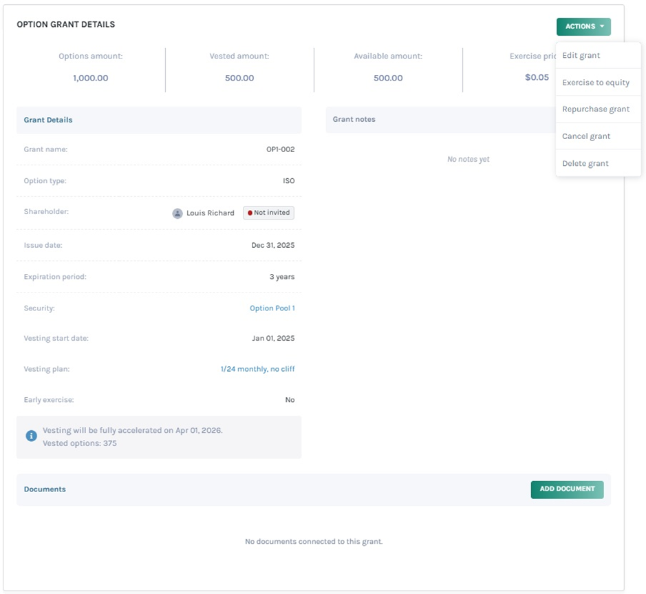
Task: View the 1/24 monthly, no cliff vesting plan
Action: pos(259,369)
